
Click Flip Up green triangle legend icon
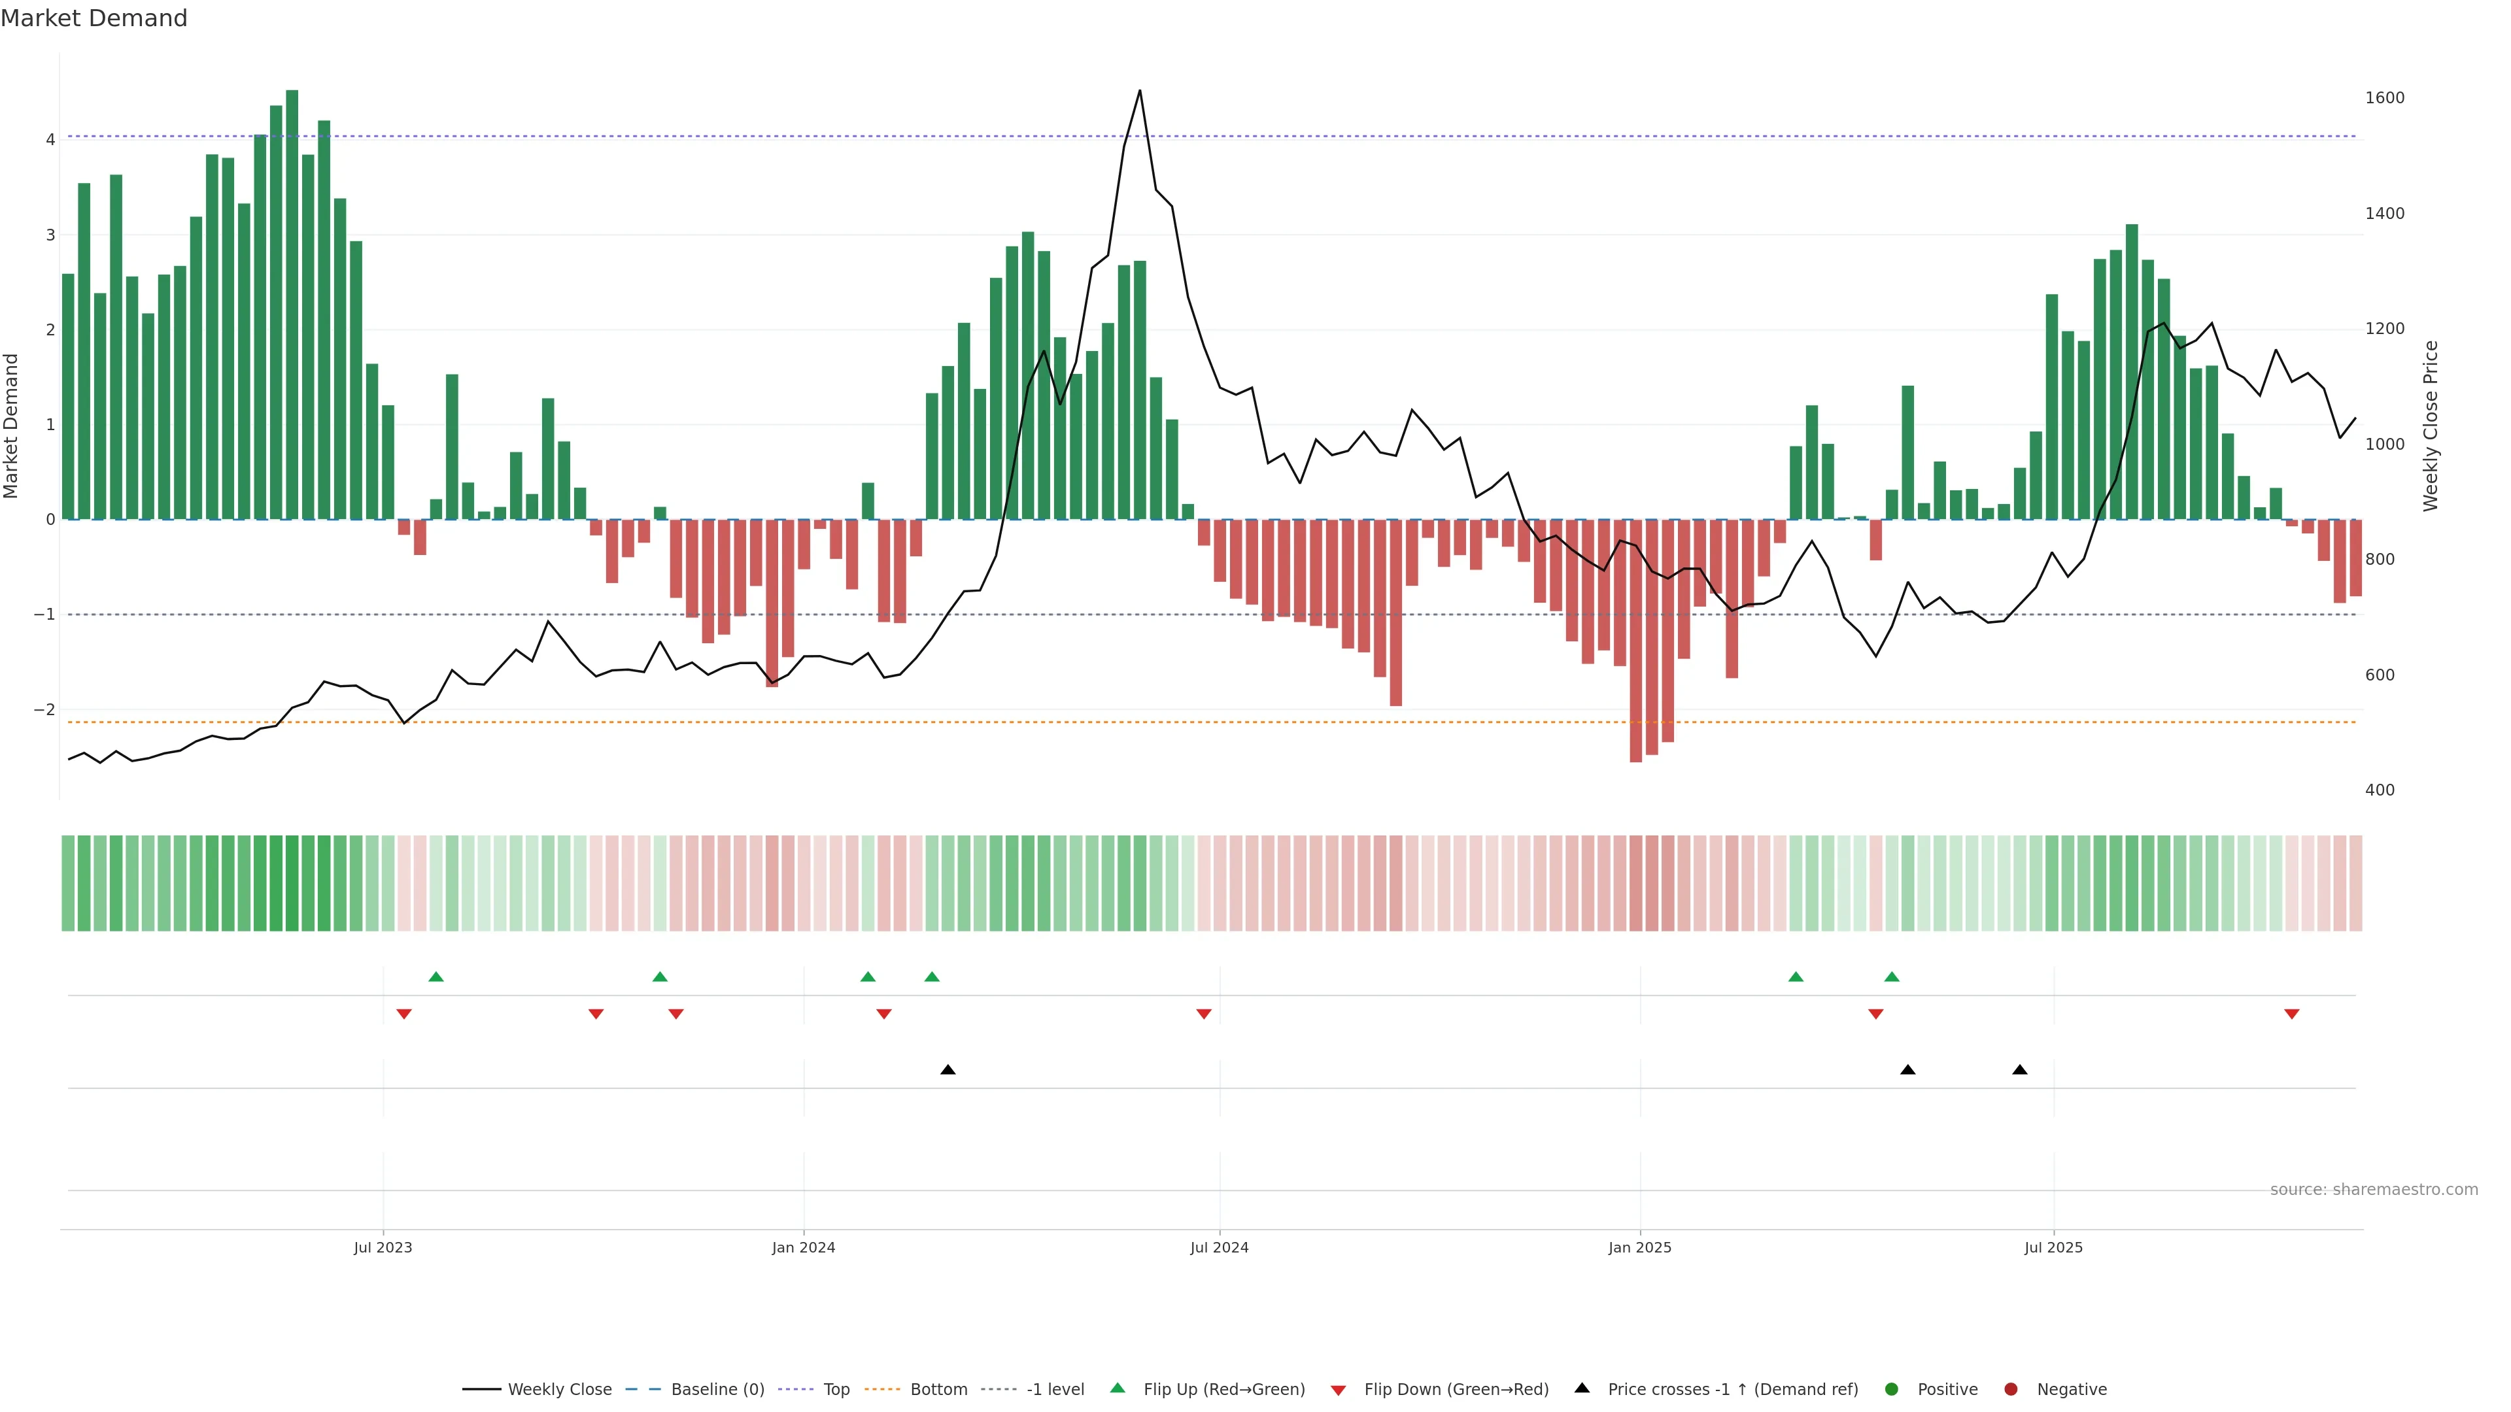click(1118, 1388)
